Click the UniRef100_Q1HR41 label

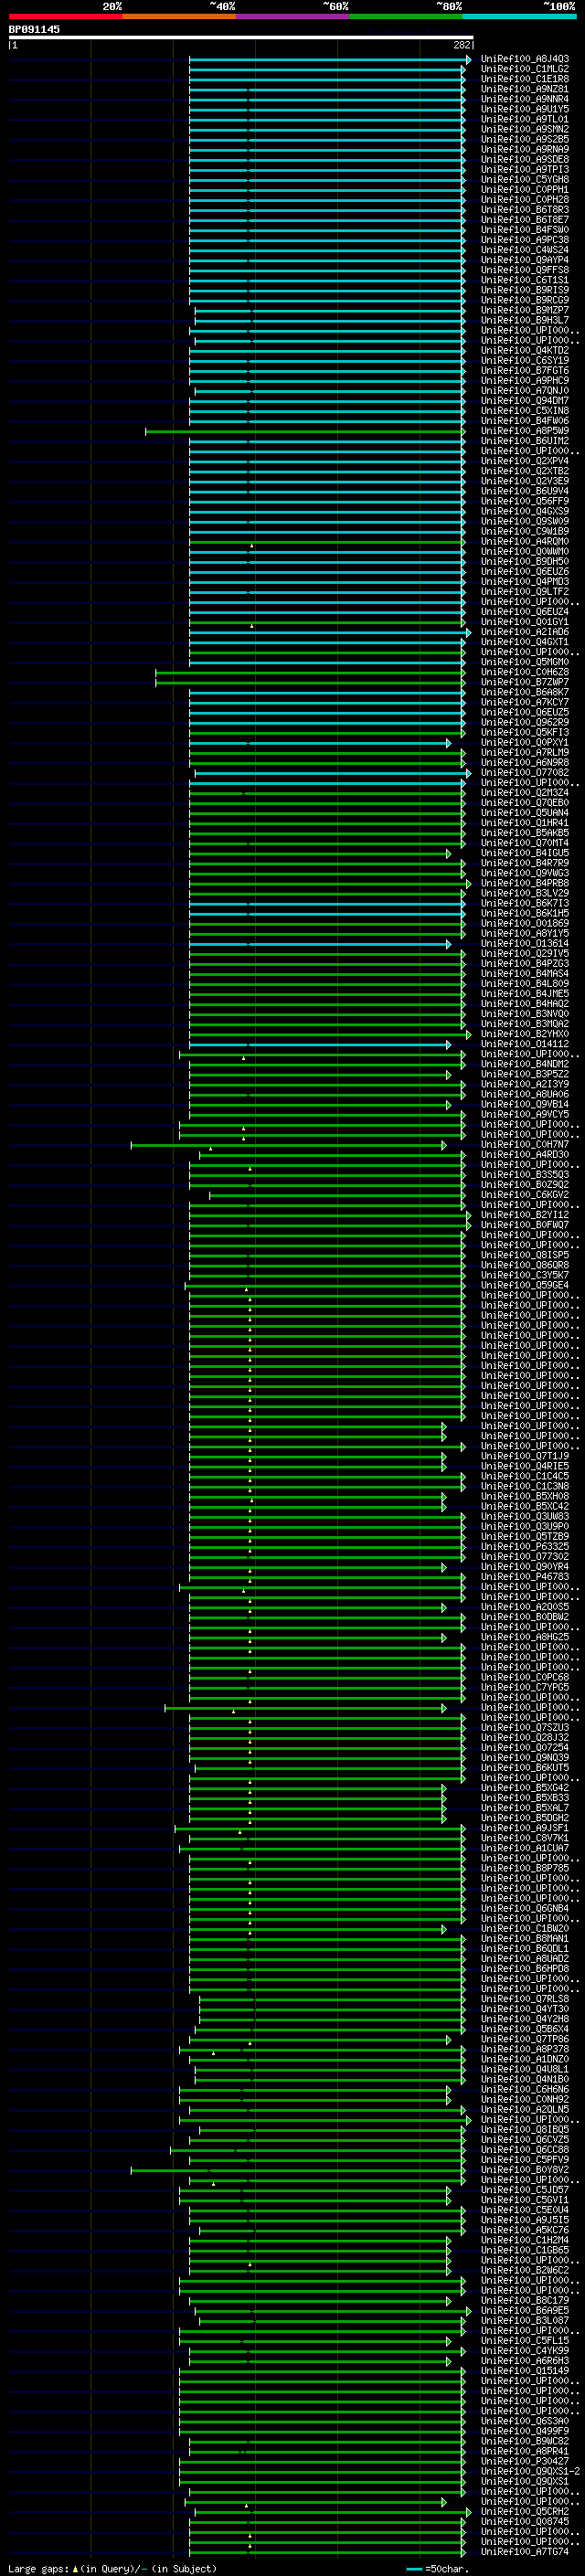pyautogui.click(x=525, y=823)
